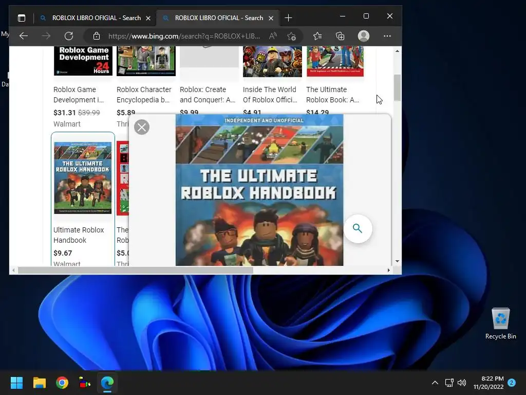Click the visual search magnifier button
This screenshot has width=526, height=395.
(x=358, y=229)
